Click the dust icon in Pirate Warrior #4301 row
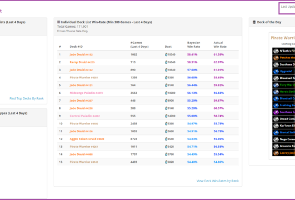This screenshot has width=295, height=200. click(x=166, y=78)
